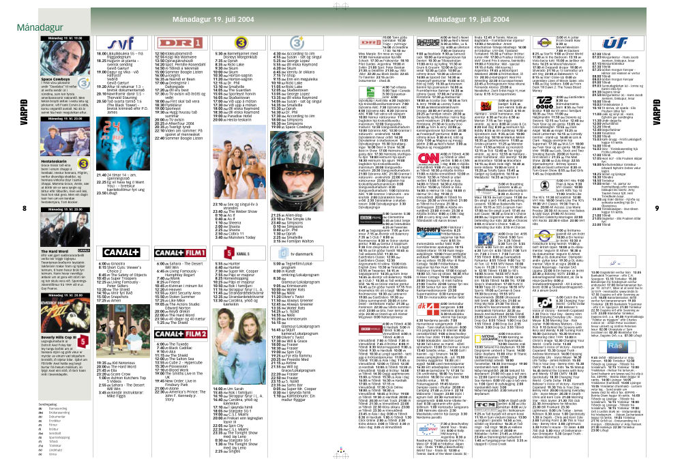This screenshot has width=682, height=459.
Task: Open the Hestateskarin film photo
Action: [x=65, y=138]
